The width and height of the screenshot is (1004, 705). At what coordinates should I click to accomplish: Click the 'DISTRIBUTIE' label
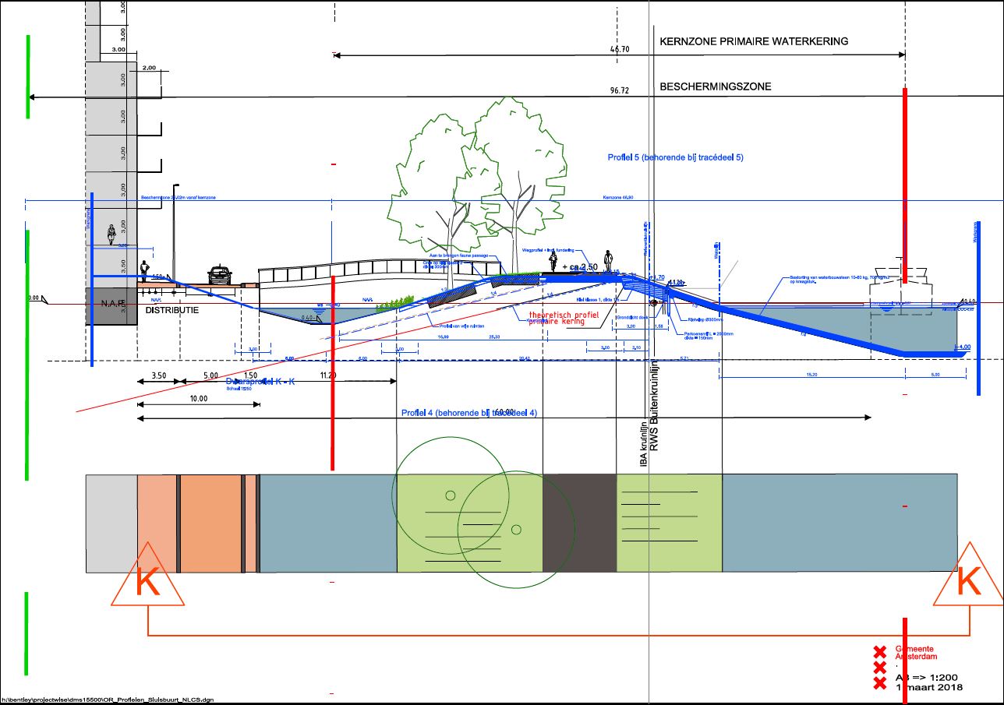173,311
